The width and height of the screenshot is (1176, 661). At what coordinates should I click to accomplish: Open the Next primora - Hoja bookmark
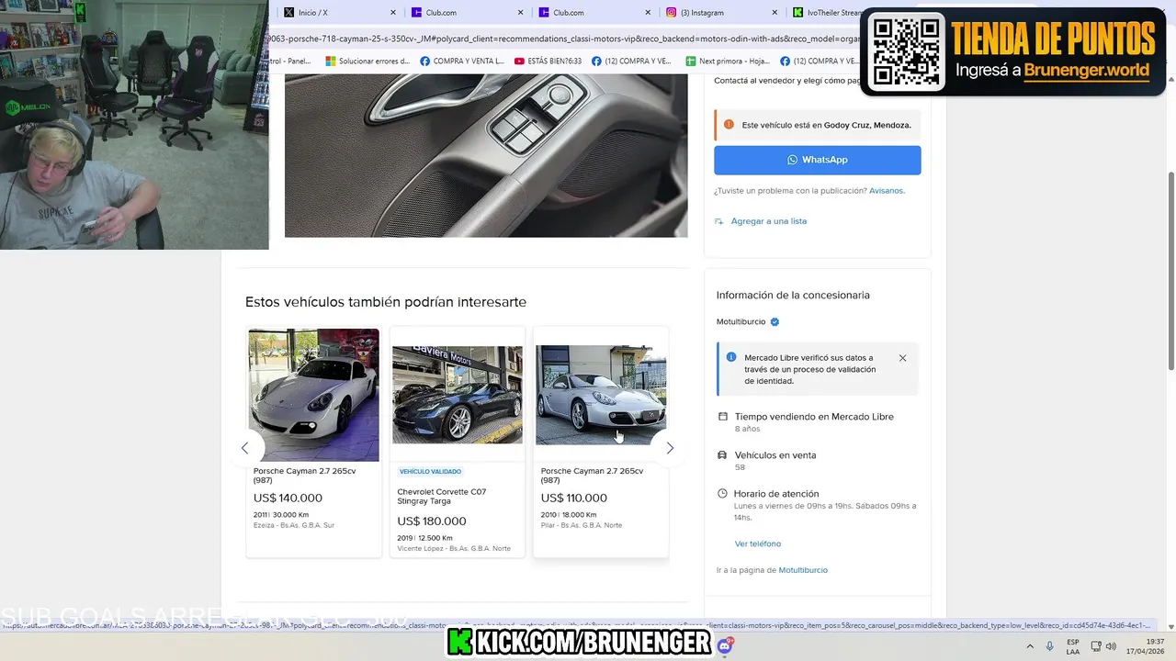point(728,62)
